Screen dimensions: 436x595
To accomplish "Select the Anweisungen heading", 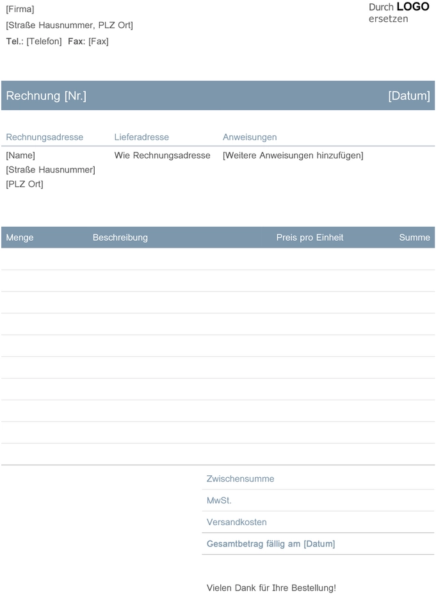I will [250, 137].
